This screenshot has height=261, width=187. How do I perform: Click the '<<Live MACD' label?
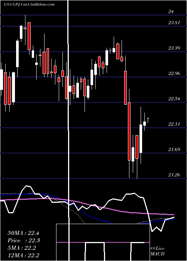tap(157, 251)
